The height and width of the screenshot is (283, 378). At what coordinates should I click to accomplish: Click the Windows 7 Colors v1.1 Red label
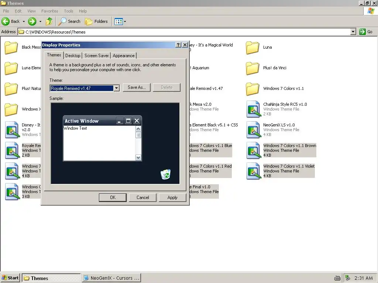(x=211, y=166)
